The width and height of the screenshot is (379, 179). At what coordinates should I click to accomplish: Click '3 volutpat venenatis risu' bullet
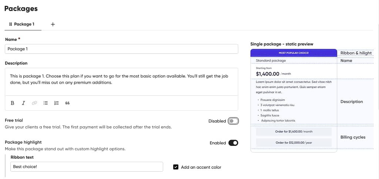click(277, 105)
